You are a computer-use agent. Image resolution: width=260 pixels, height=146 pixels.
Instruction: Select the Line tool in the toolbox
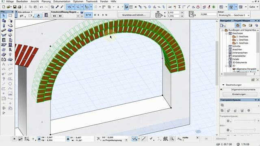4,84
